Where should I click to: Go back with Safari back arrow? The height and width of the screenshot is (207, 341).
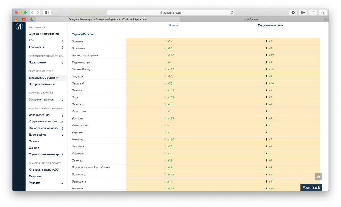click(32, 12)
